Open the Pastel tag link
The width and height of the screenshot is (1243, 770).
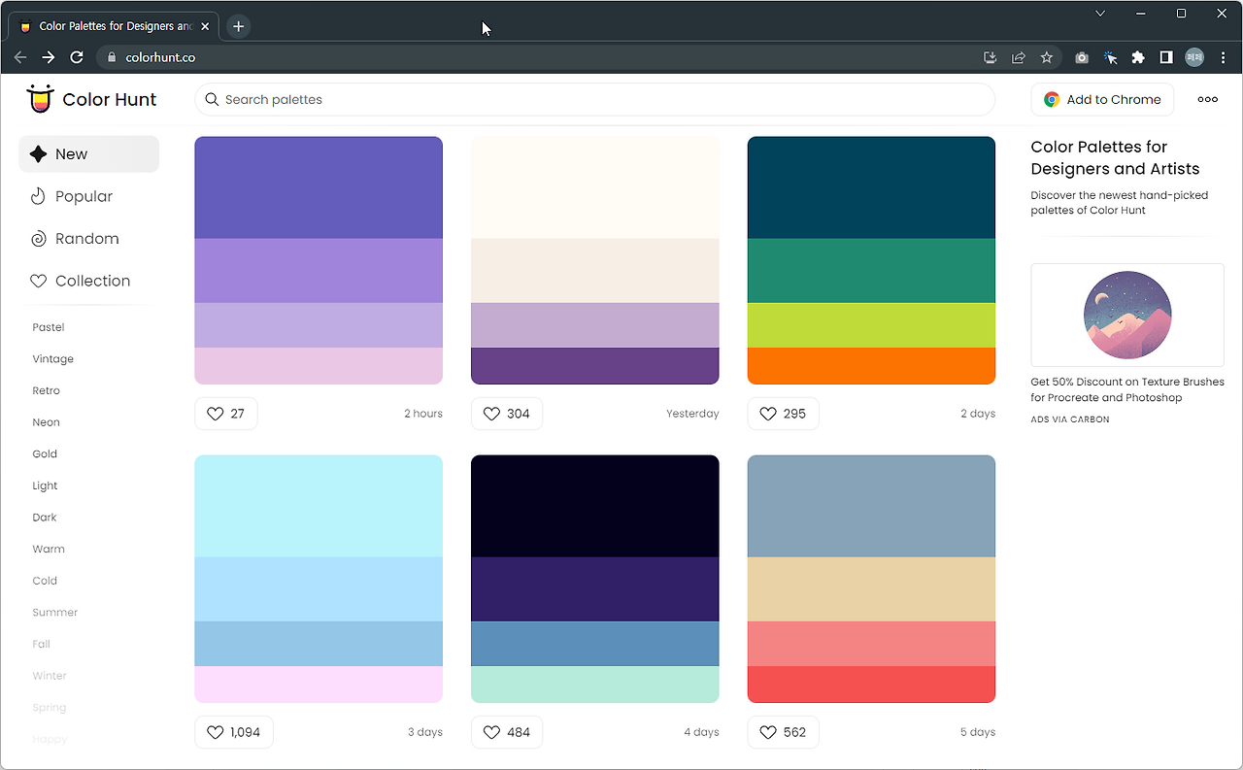click(49, 327)
